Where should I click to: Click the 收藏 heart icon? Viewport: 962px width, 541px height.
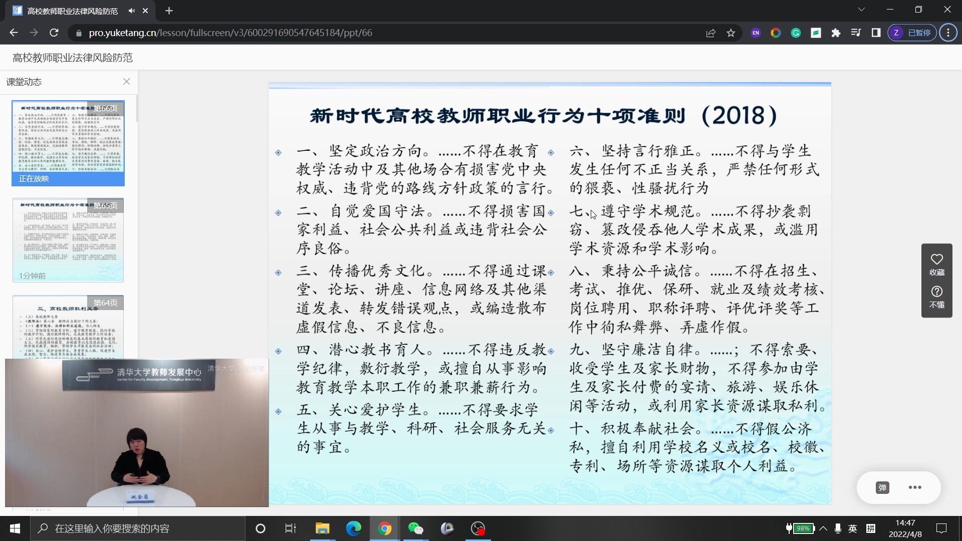click(936, 259)
